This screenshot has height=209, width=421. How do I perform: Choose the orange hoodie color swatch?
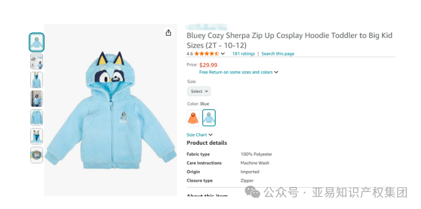coord(193,118)
